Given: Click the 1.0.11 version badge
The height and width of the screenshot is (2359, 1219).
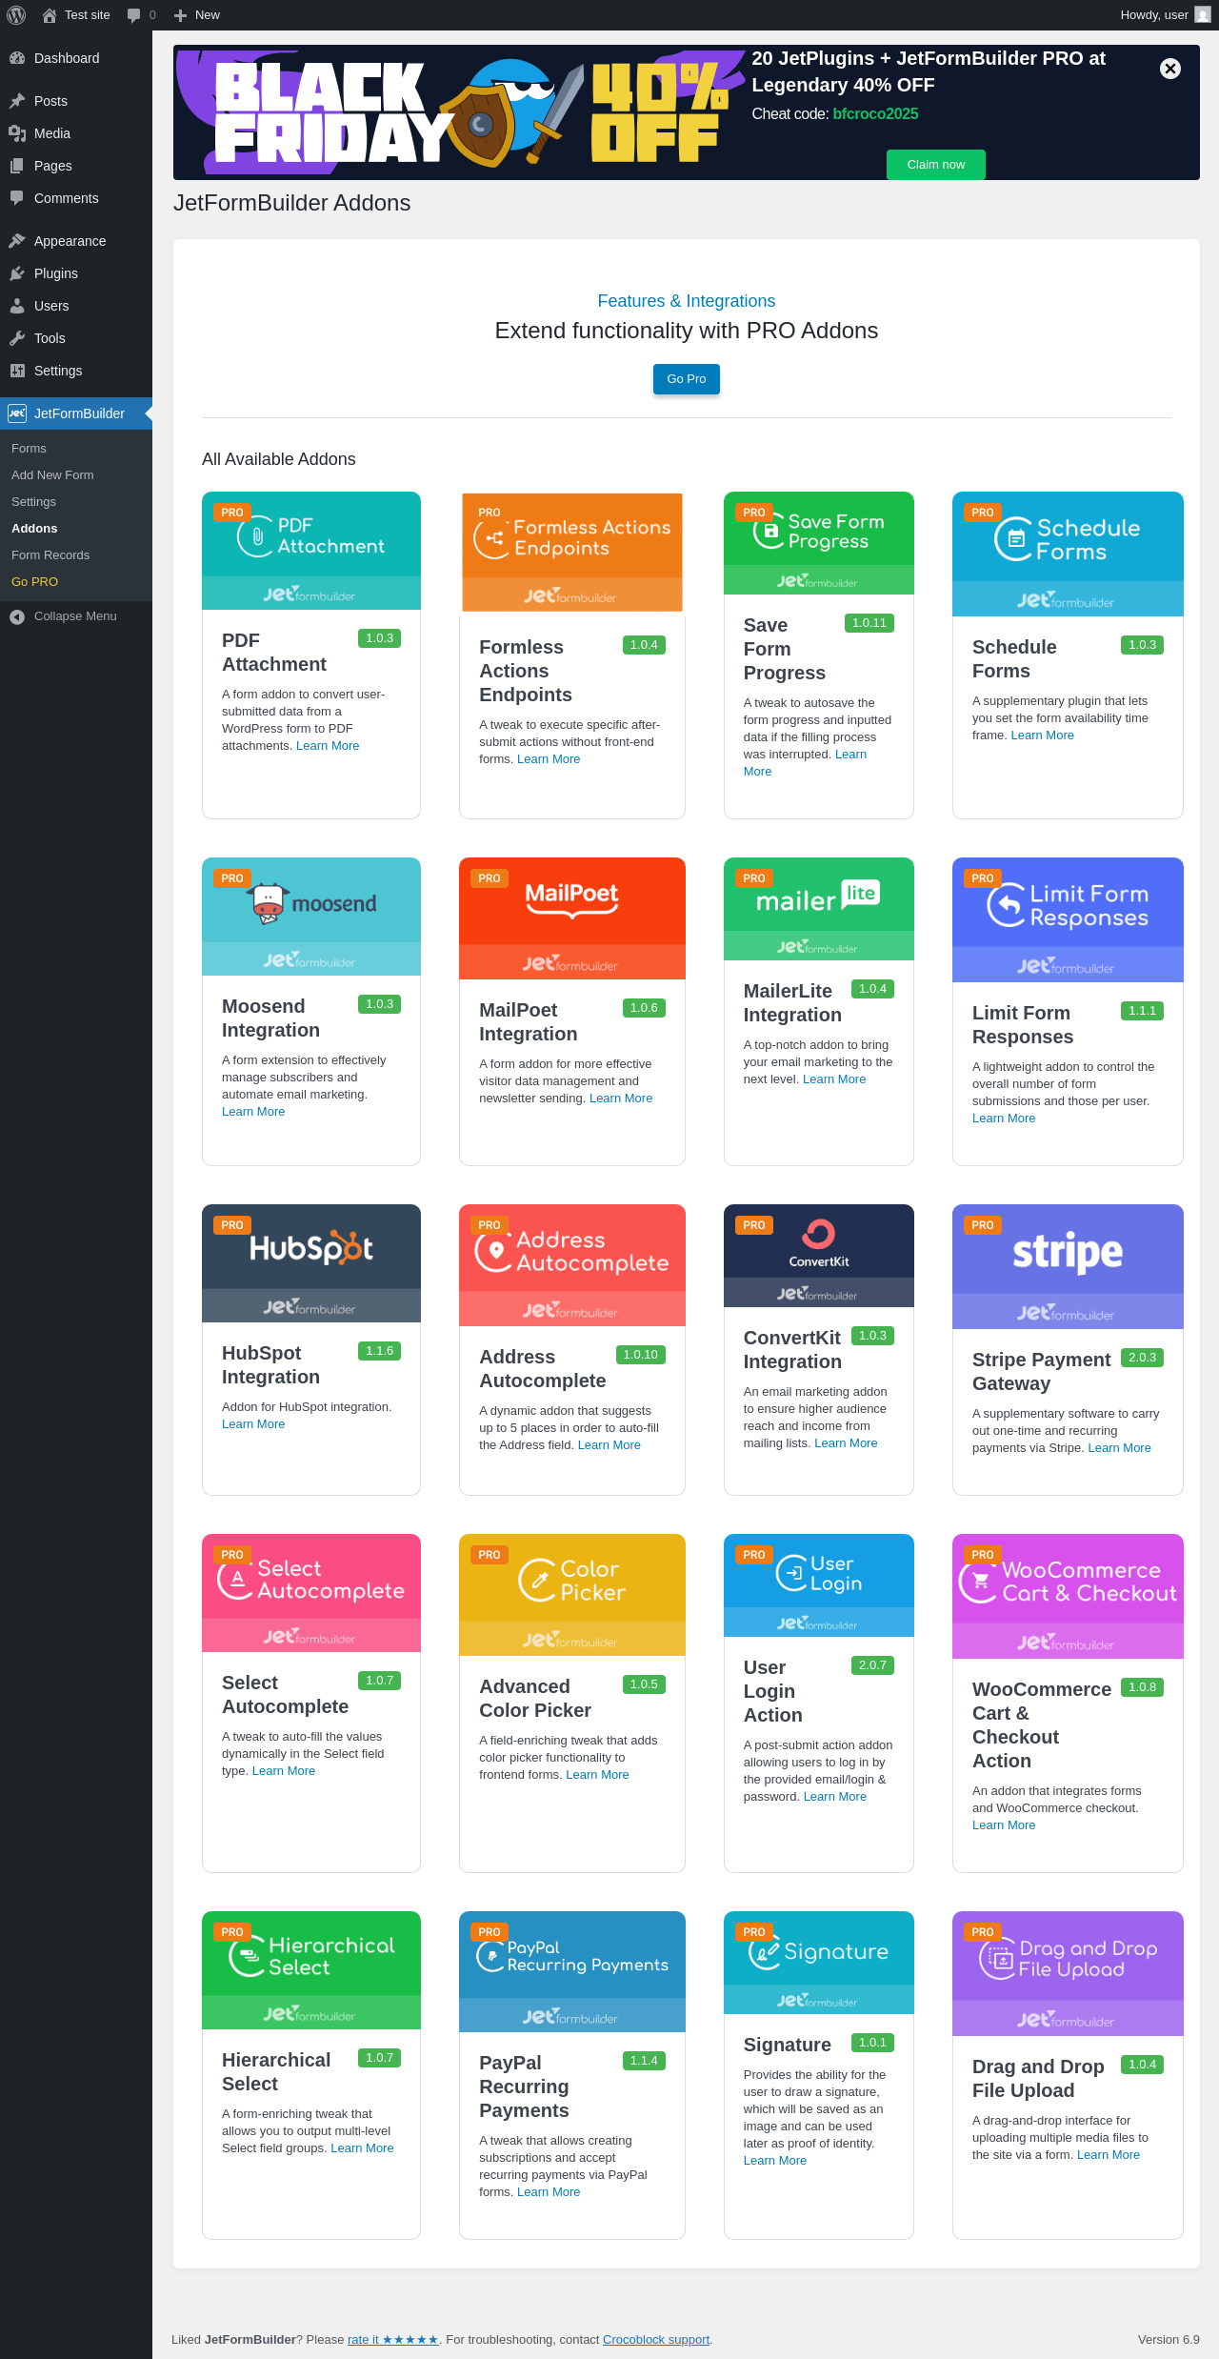Looking at the screenshot, I should [x=869, y=623].
